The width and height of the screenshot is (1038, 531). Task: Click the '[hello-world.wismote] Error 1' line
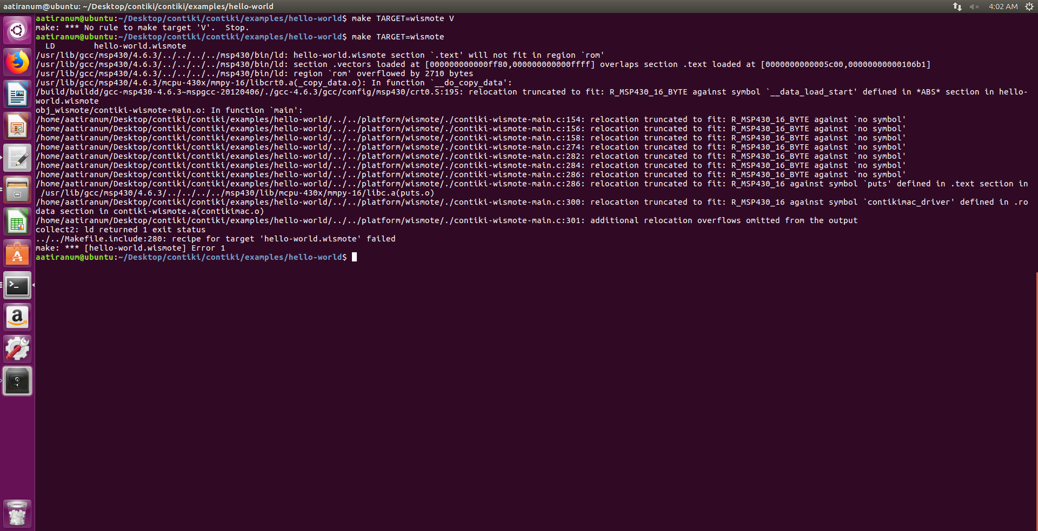point(130,248)
